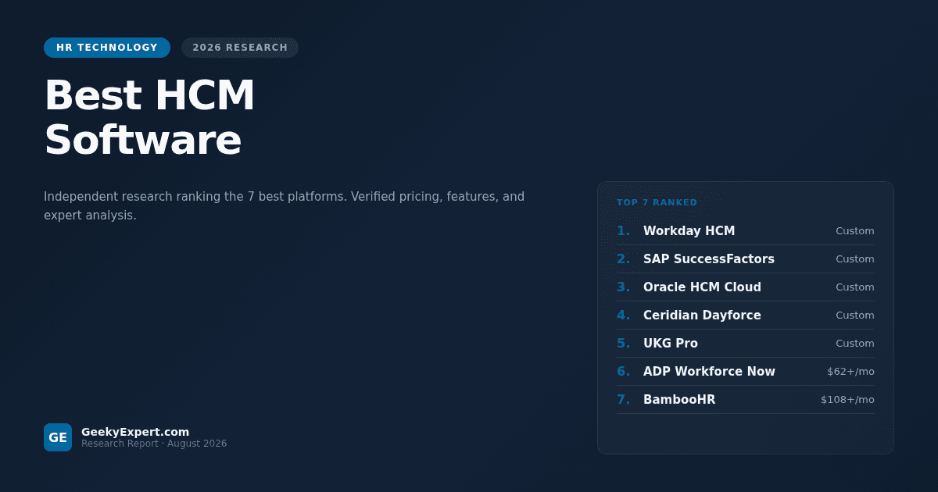Select Workday HCM in ranked list
The width and height of the screenshot is (938, 492).
746,231
